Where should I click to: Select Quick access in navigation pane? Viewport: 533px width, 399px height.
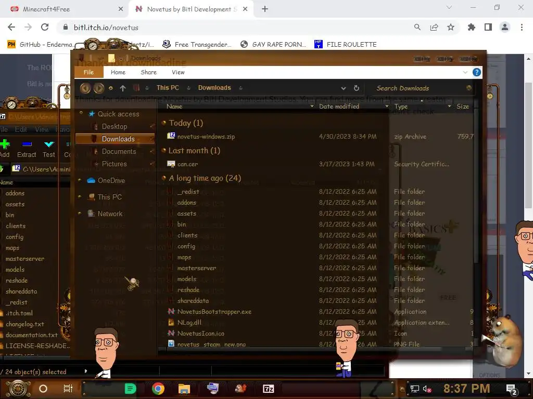[118, 114]
